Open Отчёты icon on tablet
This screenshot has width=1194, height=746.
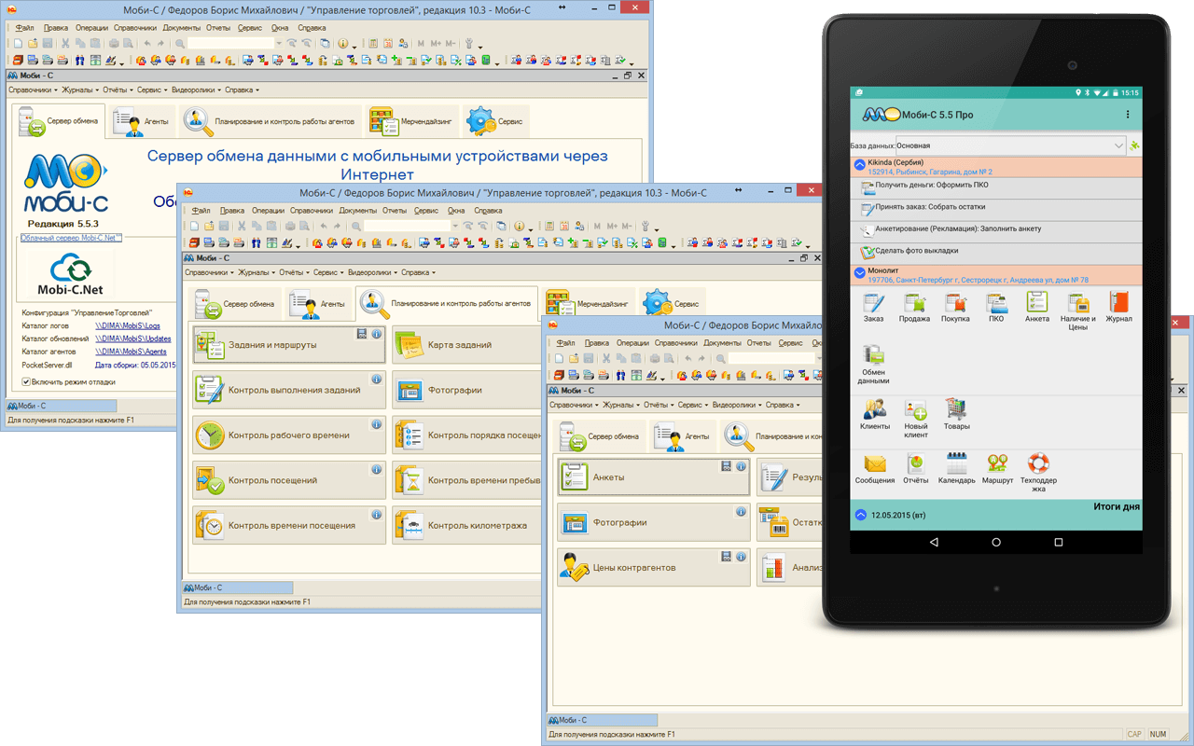coord(916,469)
